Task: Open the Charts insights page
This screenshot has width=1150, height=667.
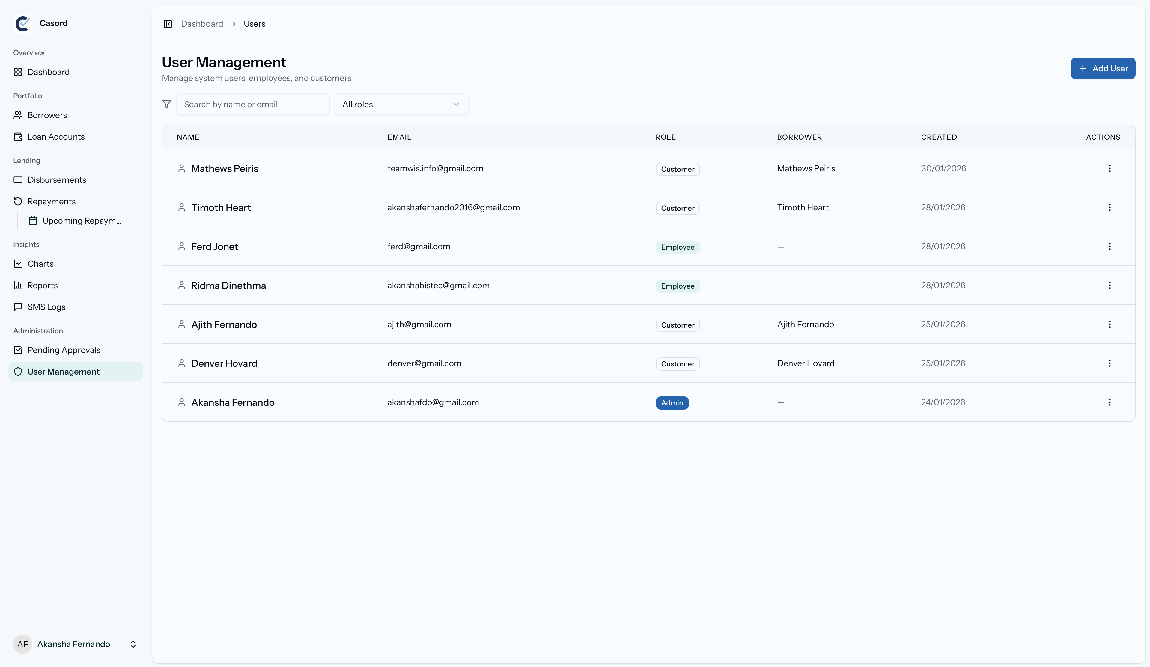Action: (x=40, y=264)
